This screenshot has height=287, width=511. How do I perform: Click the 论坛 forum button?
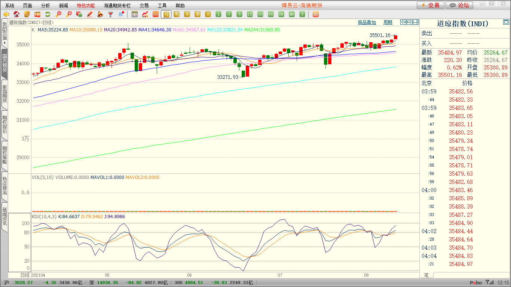click(460, 5)
